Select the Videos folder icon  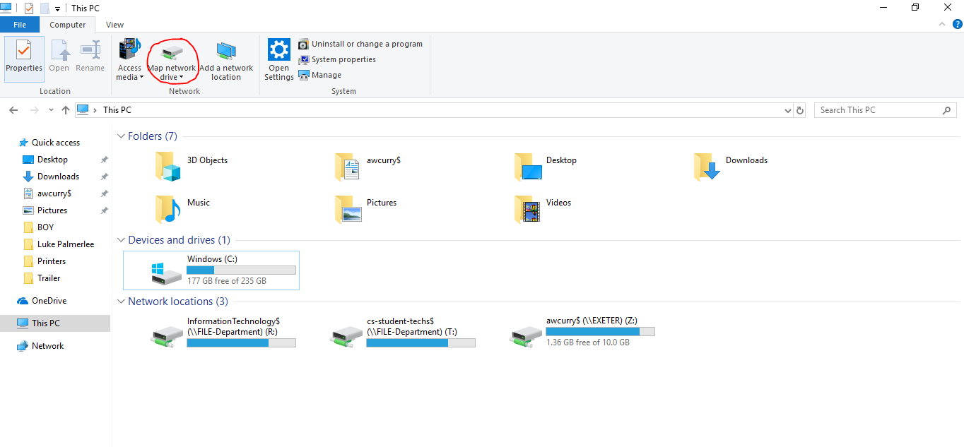527,209
